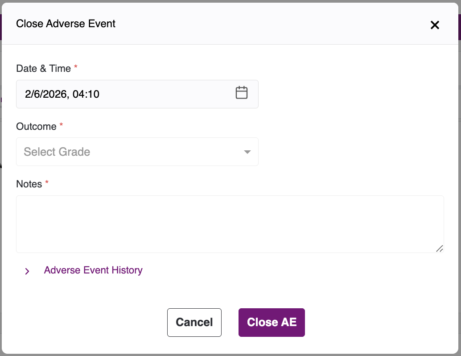Click the X icon to dismiss dialog

click(435, 25)
